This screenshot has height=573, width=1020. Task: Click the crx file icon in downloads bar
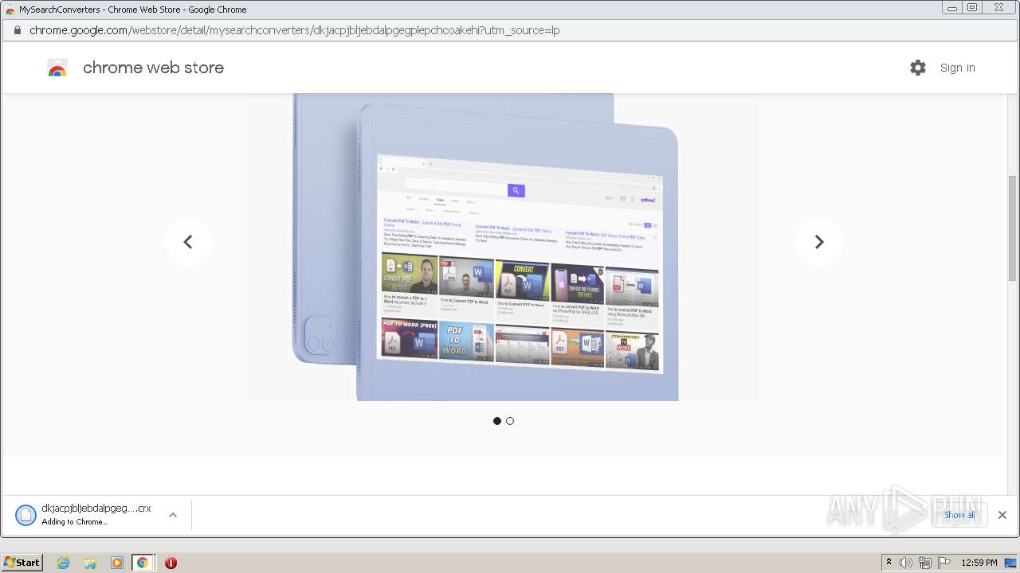pyautogui.click(x=26, y=515)
